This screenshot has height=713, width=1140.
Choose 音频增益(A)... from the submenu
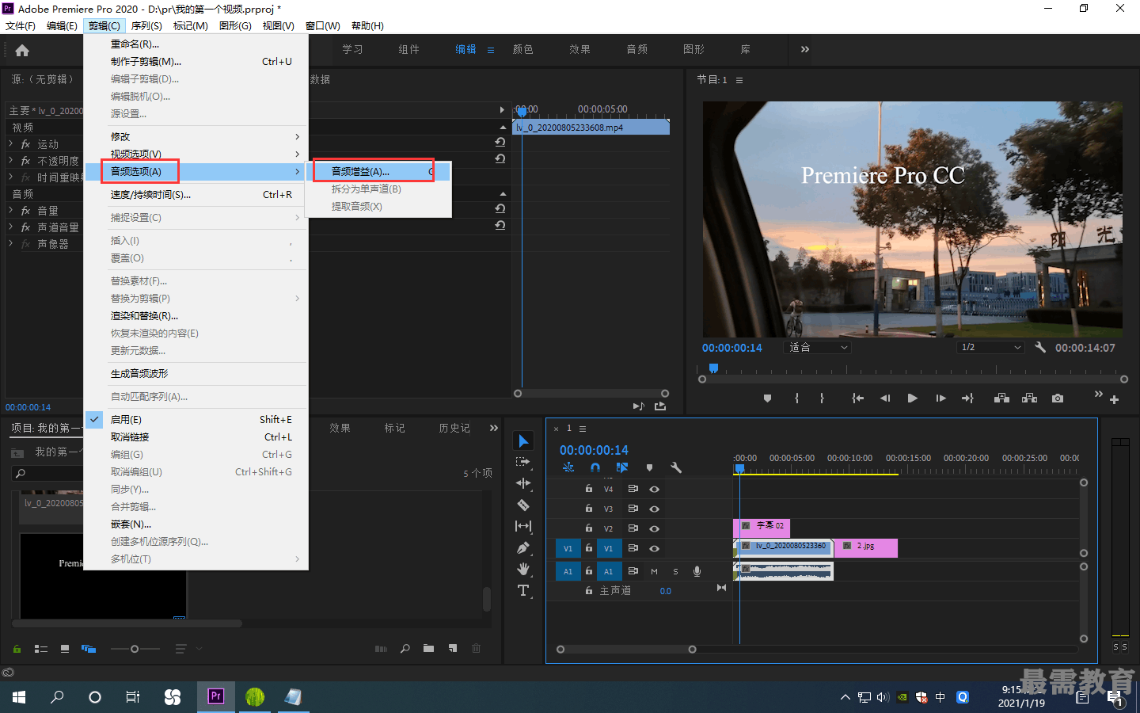[x=380, y=171]
